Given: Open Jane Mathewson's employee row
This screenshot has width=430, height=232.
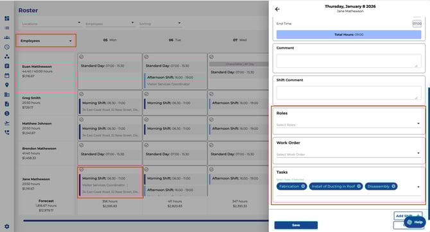Looking at the screenshot, I should pyautogui.click(x=46, y=184).
